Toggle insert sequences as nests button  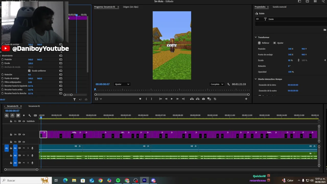(7, 116)
